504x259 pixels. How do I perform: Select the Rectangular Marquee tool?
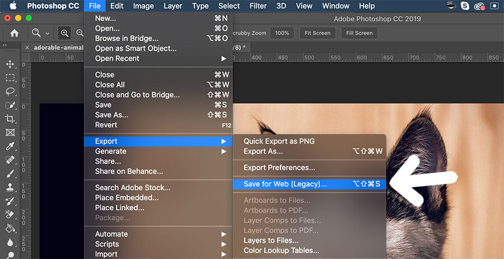10,77
